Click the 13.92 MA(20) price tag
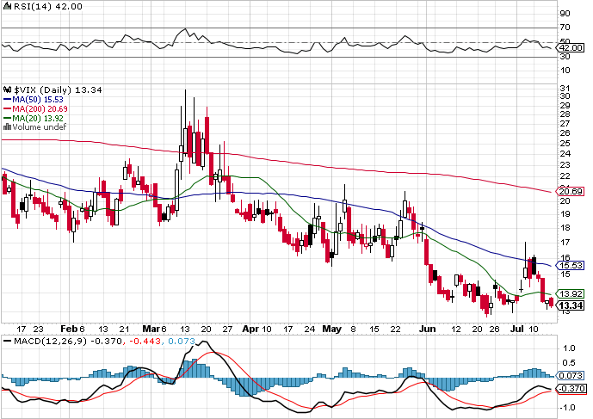This screenshot has width=593, height=419. (571, 293)
